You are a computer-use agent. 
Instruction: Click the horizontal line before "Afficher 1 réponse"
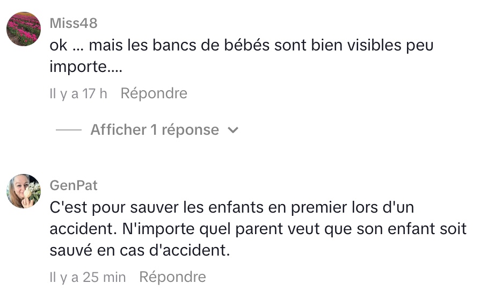(69, 130)
